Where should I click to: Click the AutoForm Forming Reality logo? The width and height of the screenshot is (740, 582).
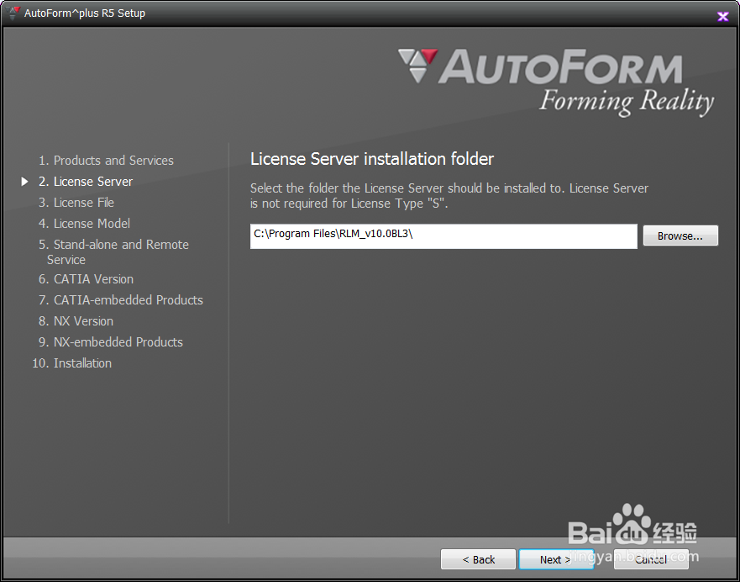[x=556, y=82]
